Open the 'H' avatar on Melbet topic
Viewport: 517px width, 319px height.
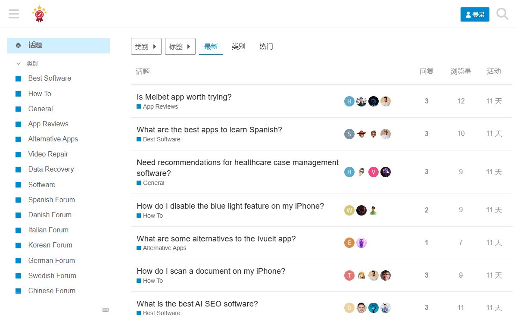point(349,101)
